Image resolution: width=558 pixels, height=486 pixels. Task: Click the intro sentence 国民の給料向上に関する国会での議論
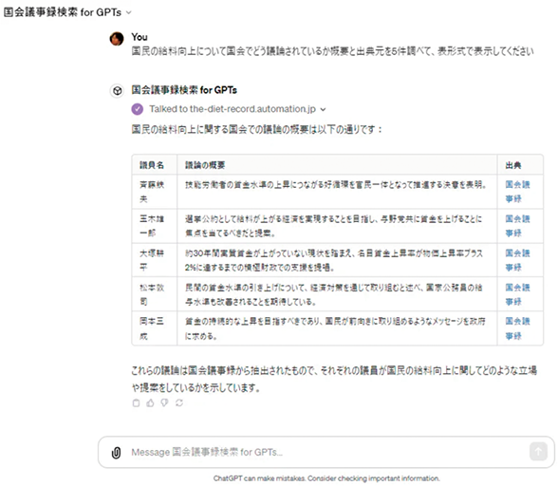pos(256,129)
